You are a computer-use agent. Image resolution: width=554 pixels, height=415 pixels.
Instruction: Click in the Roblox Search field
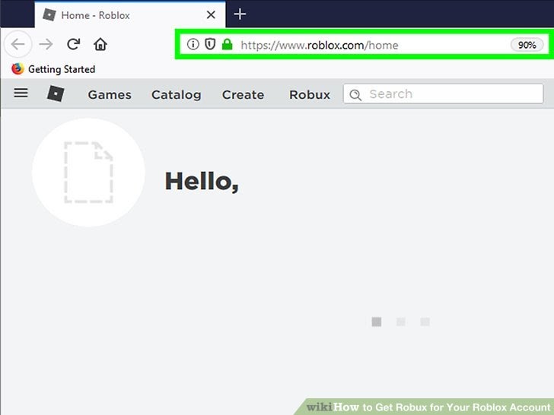[x=443, y=94]
